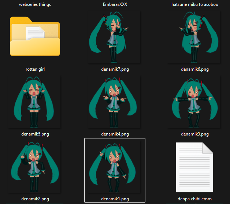Image resolution: width=230 pixels, height=204 pixels.
Task: Select the denpa chibi.emm document icon
Action: tap(194, 167)
